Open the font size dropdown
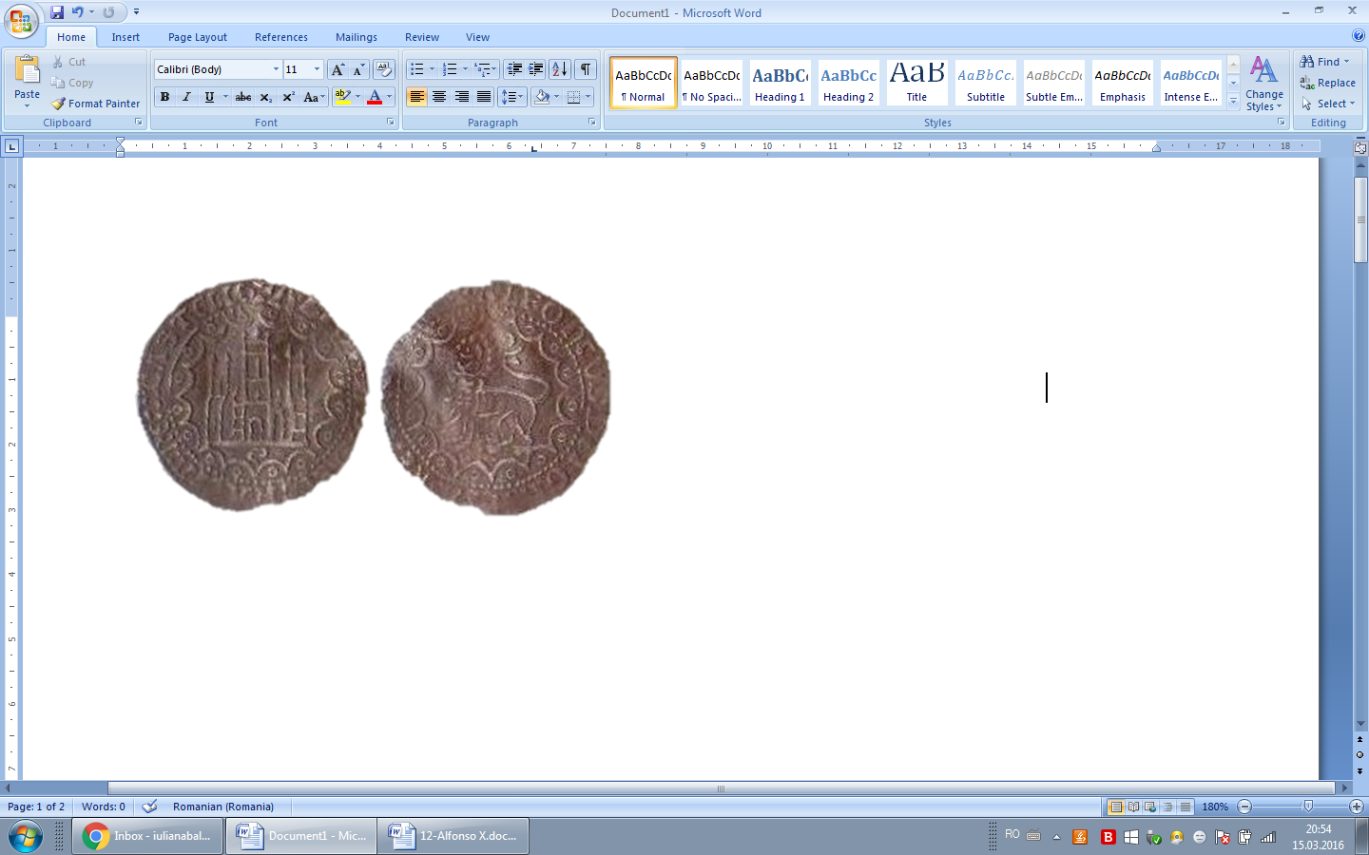1369x855 pixels. coord(317,69)
